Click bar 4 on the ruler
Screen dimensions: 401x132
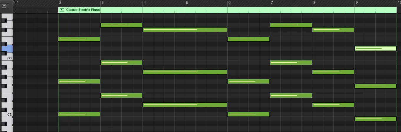click(x=145, y=3)
